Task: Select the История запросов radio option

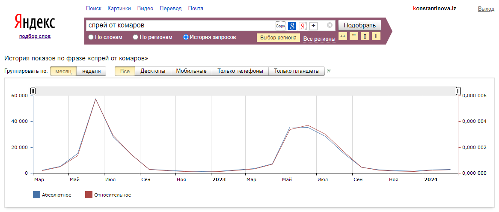Action: (x=186, y=37)
